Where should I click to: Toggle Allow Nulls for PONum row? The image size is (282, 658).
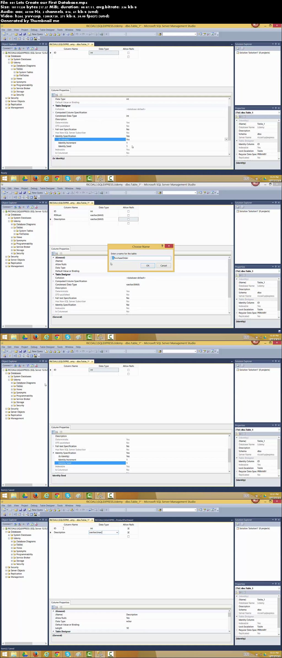pos(128,215)
